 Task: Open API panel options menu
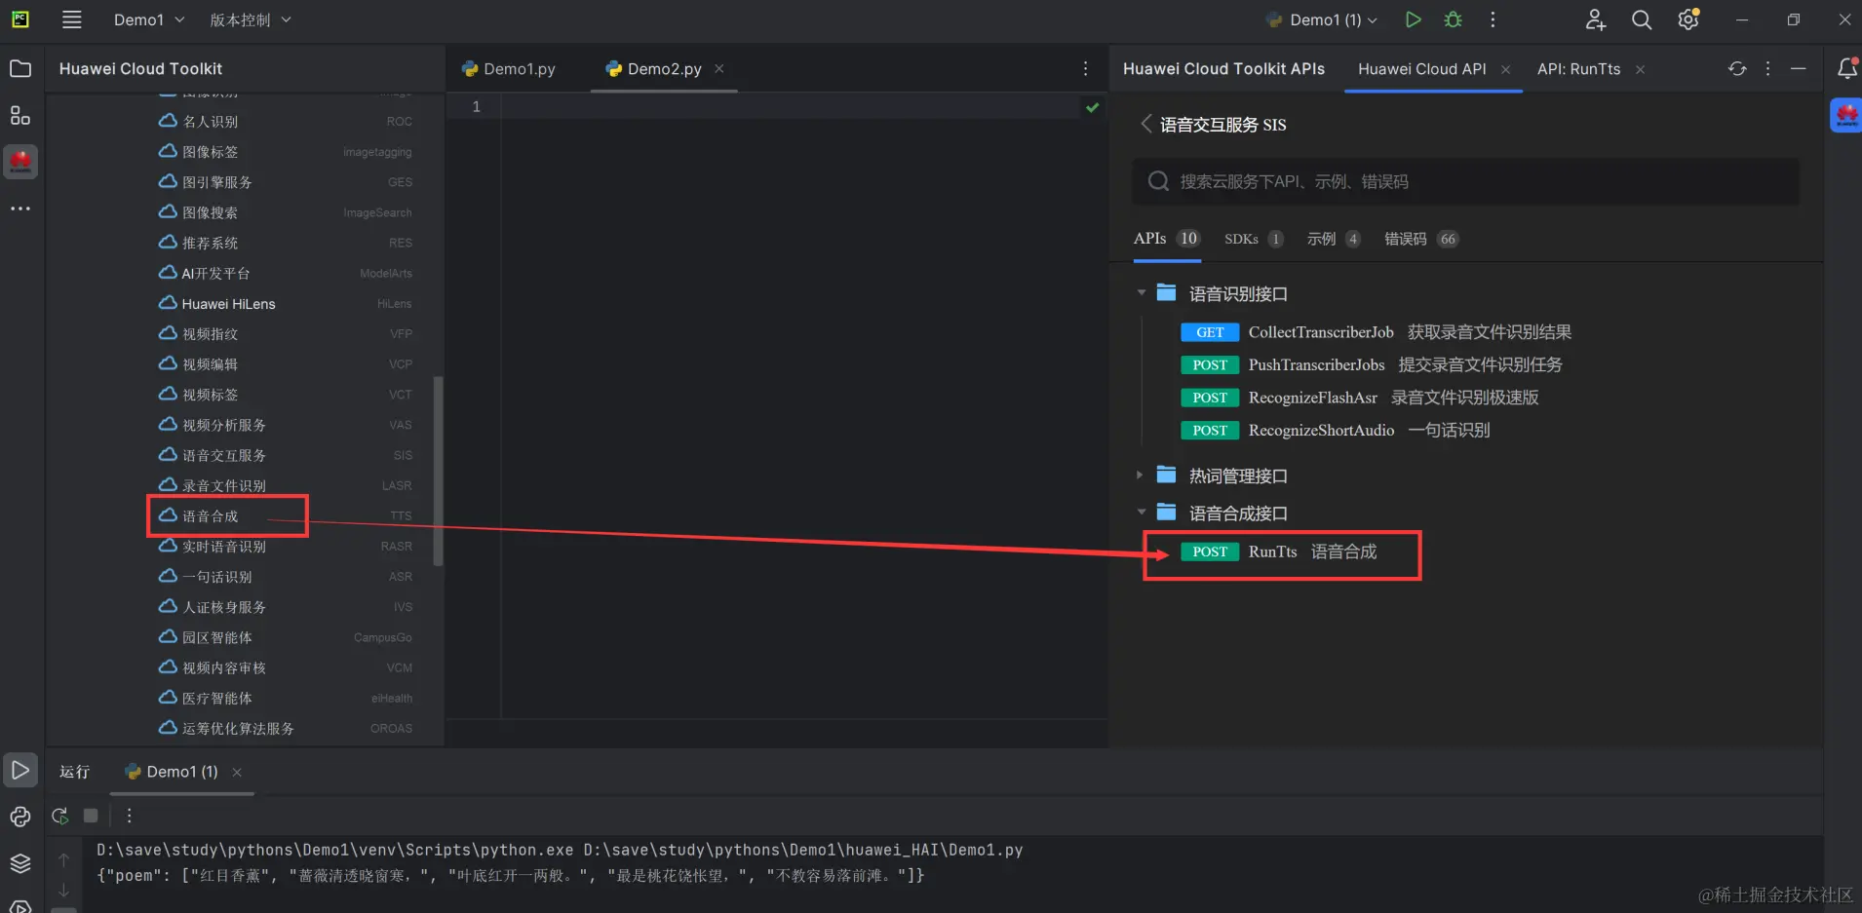[x=1767, y=68]
